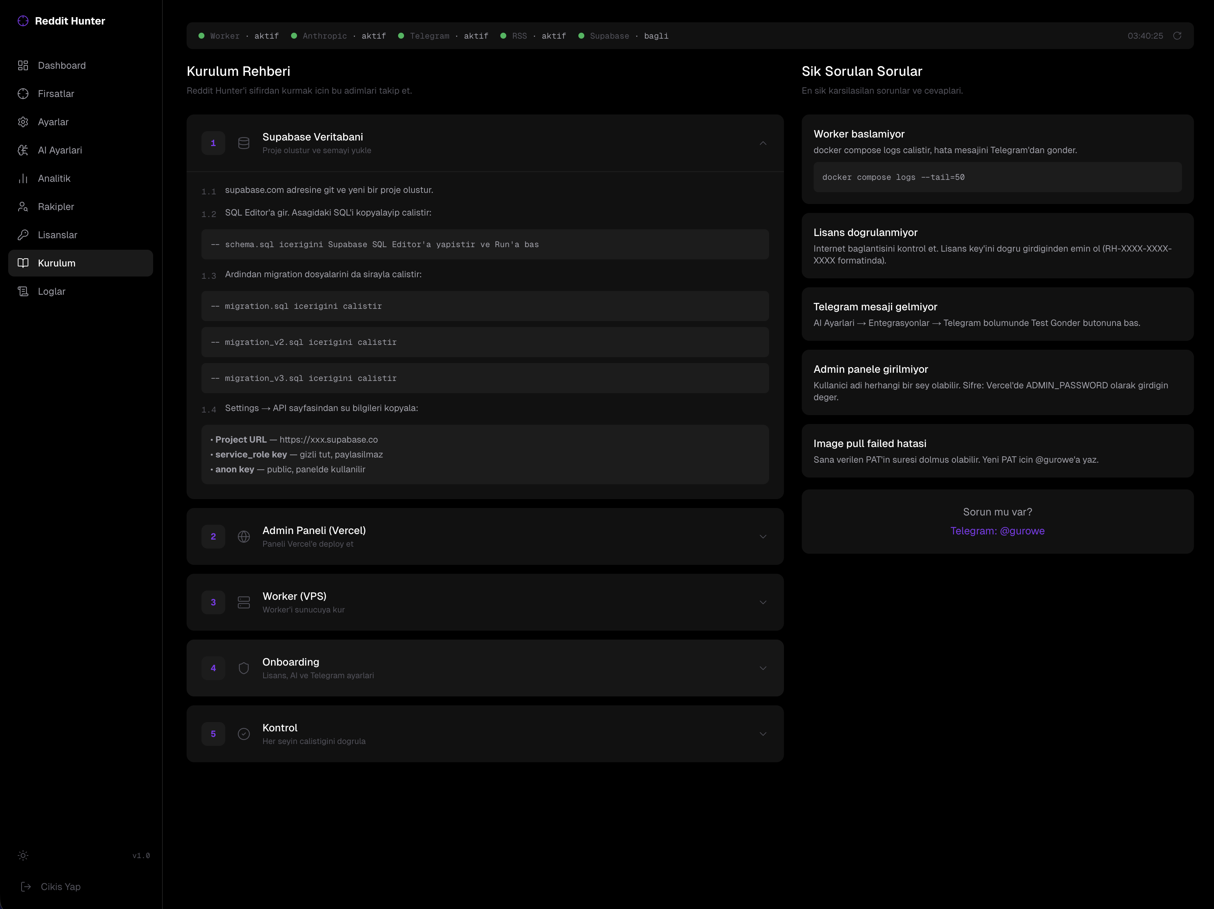Collapse the Supabase Veritabani step
Viewport: 1214px width, 909px height.
[762, 143]
